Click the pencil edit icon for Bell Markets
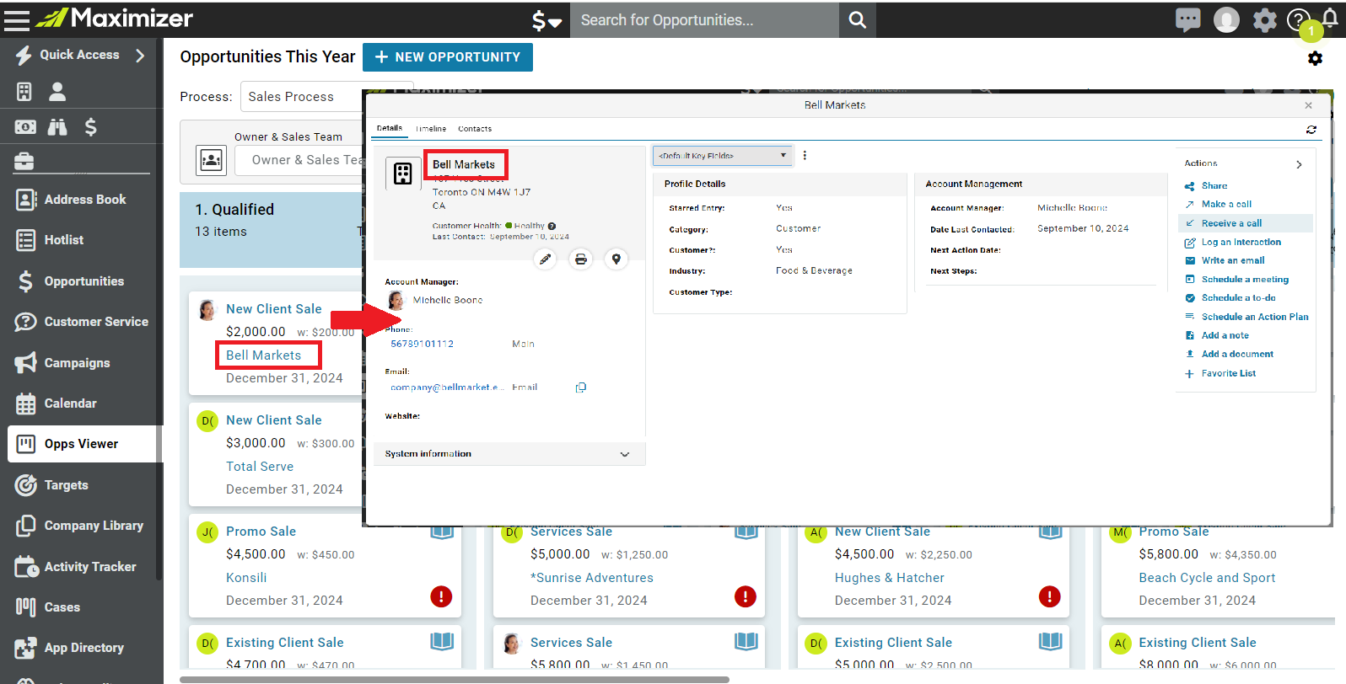The height and width of the screenshot is (684, 1346). pos(546,259)
